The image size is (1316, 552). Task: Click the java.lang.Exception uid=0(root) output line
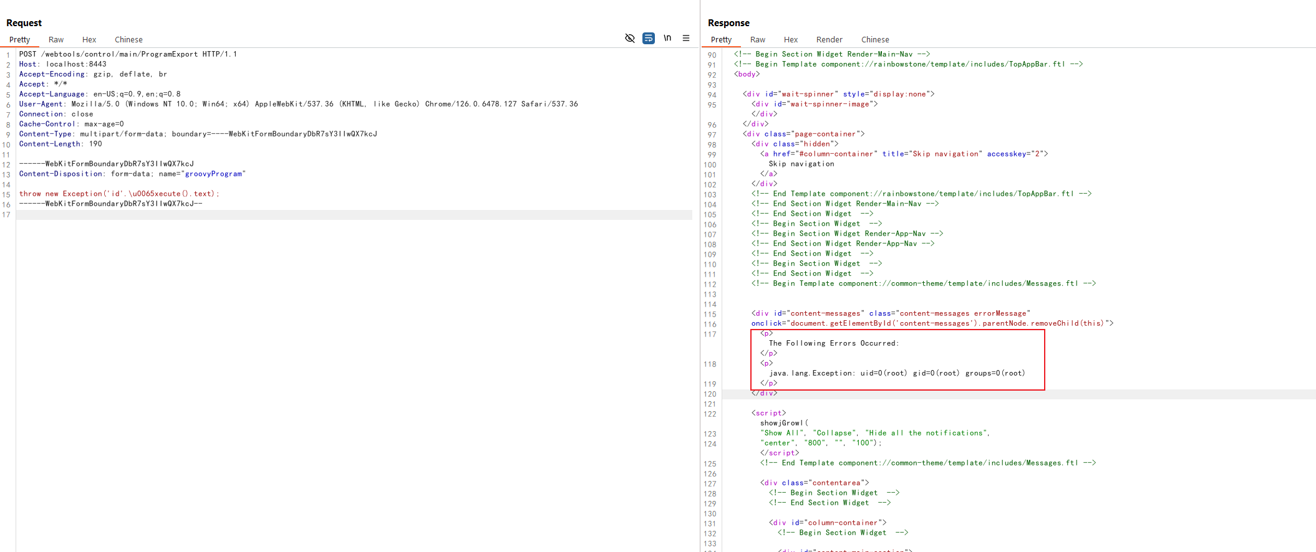[x=897, y=373]
